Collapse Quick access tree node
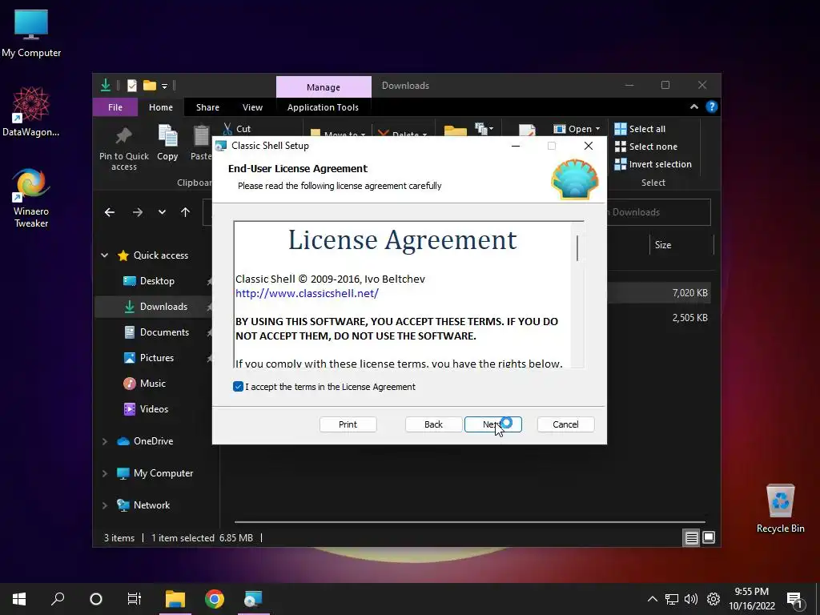The image size is (820, 615). 105,255
